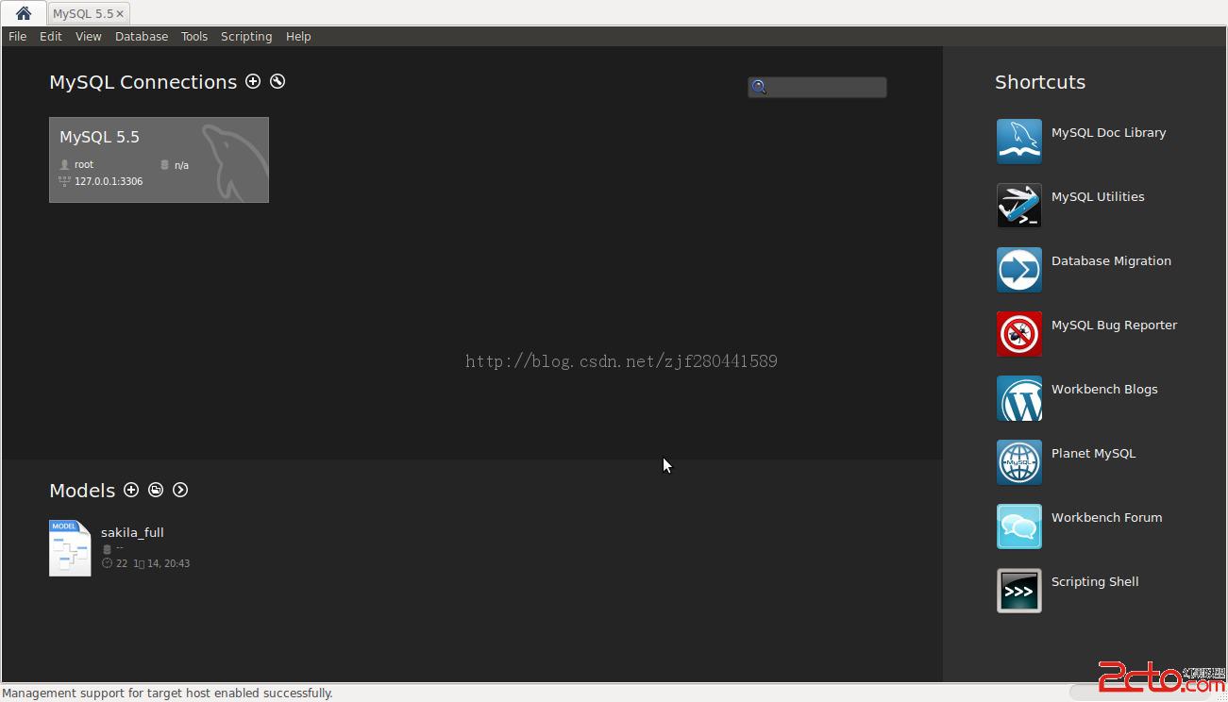Click the status bar management message
The width and height of the screenshot is (1228, 702).
[168, 693]
